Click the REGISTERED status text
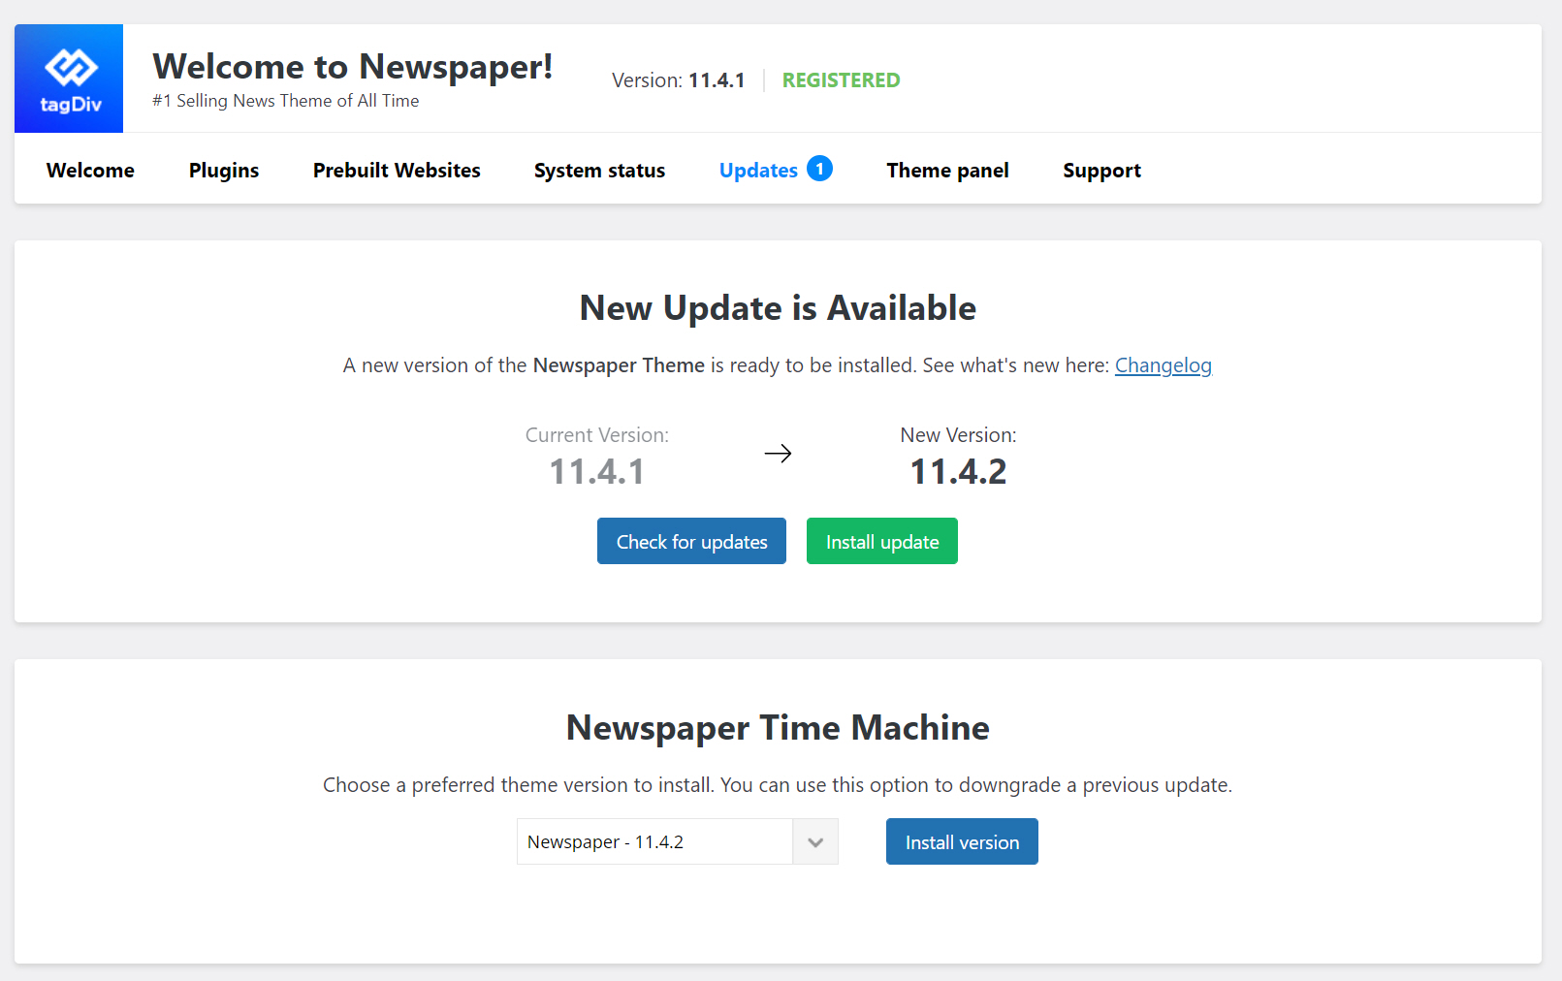This screenshot has height=981, width=1562. (841, 80)
